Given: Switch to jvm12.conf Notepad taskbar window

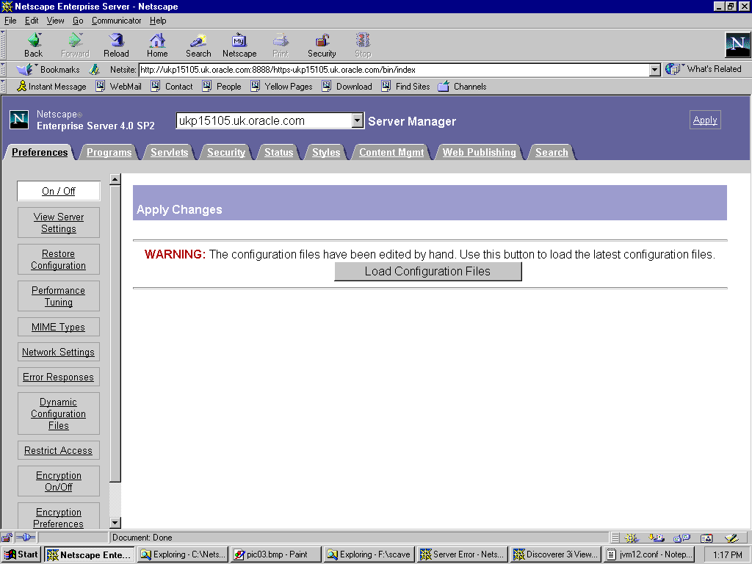Looking at the screenshot, I should point(649,554).
